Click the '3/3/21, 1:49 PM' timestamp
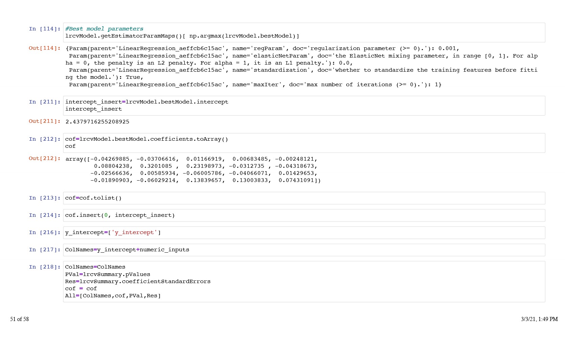This screenshot has width=568, height=345. [539, 319]
